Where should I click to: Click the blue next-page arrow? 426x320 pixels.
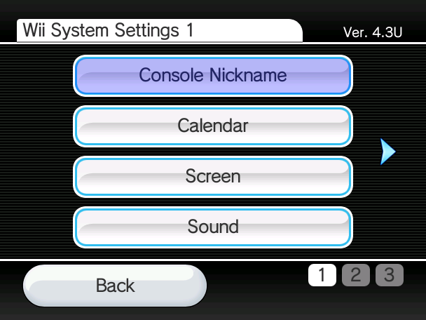tap(387, 152)
